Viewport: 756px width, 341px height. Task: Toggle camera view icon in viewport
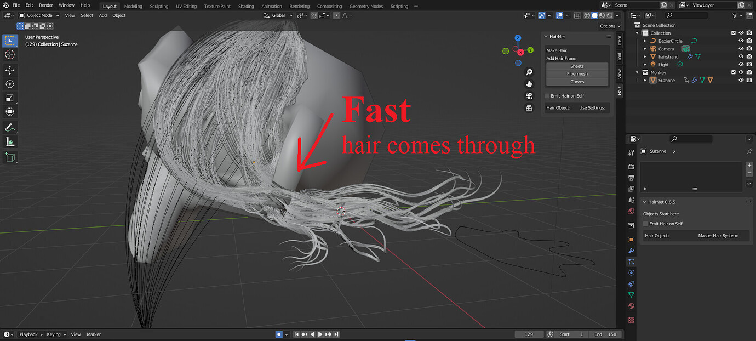coord(529,96)
